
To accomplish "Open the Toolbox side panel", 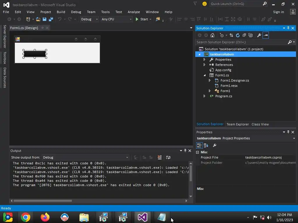I will tap(5, 58).
